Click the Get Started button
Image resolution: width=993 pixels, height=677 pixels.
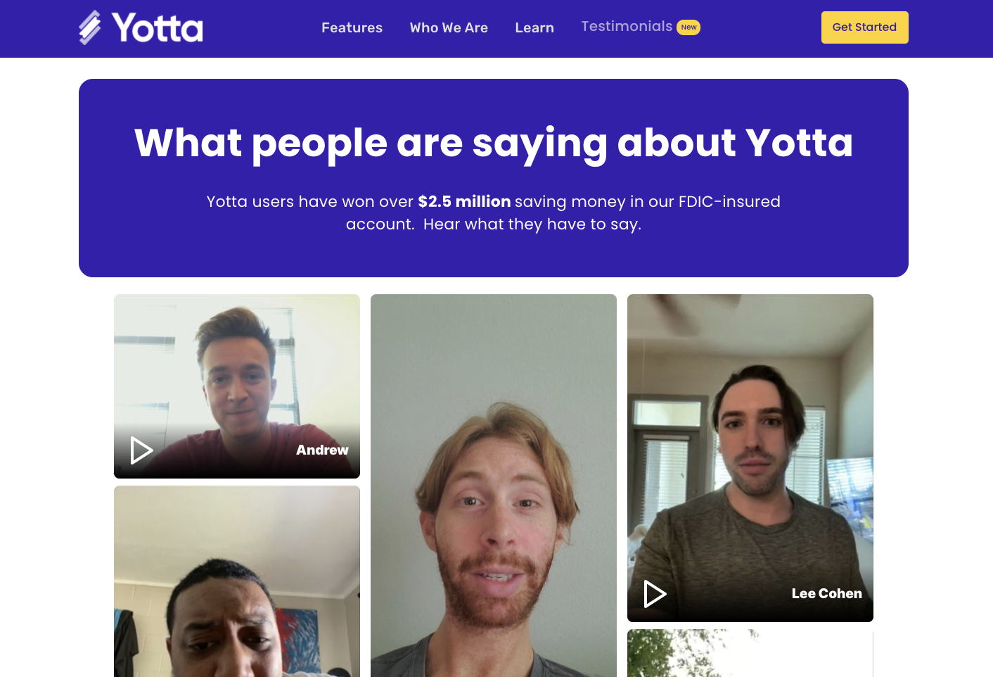864,27
